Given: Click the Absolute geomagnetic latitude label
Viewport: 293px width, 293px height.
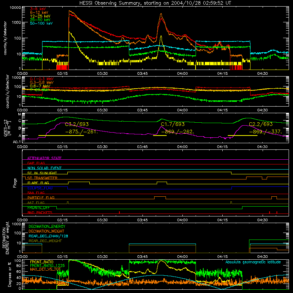Looking at the screenshot, I should 253,262.
